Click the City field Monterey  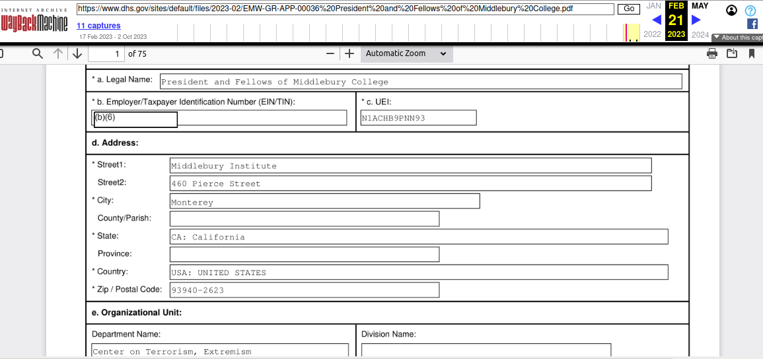[x=324, y=201]
